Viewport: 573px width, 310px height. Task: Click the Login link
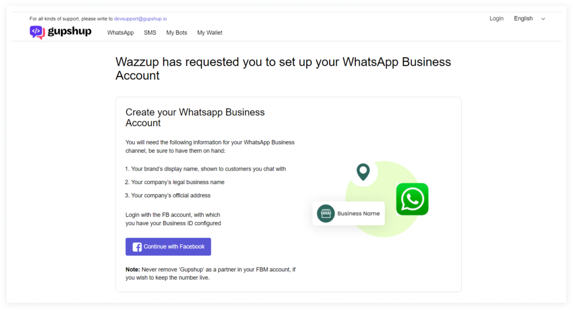point(496,18)
